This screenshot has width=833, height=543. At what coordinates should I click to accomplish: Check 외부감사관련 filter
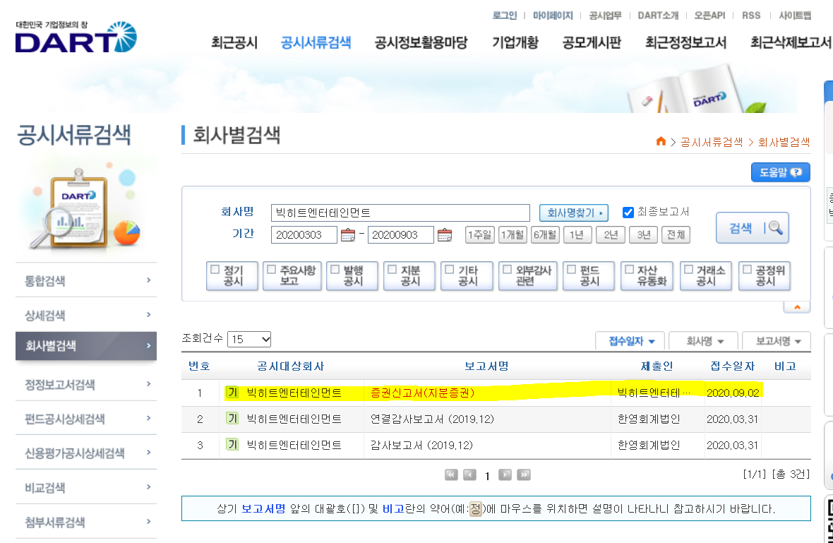[x=508, y=269]
